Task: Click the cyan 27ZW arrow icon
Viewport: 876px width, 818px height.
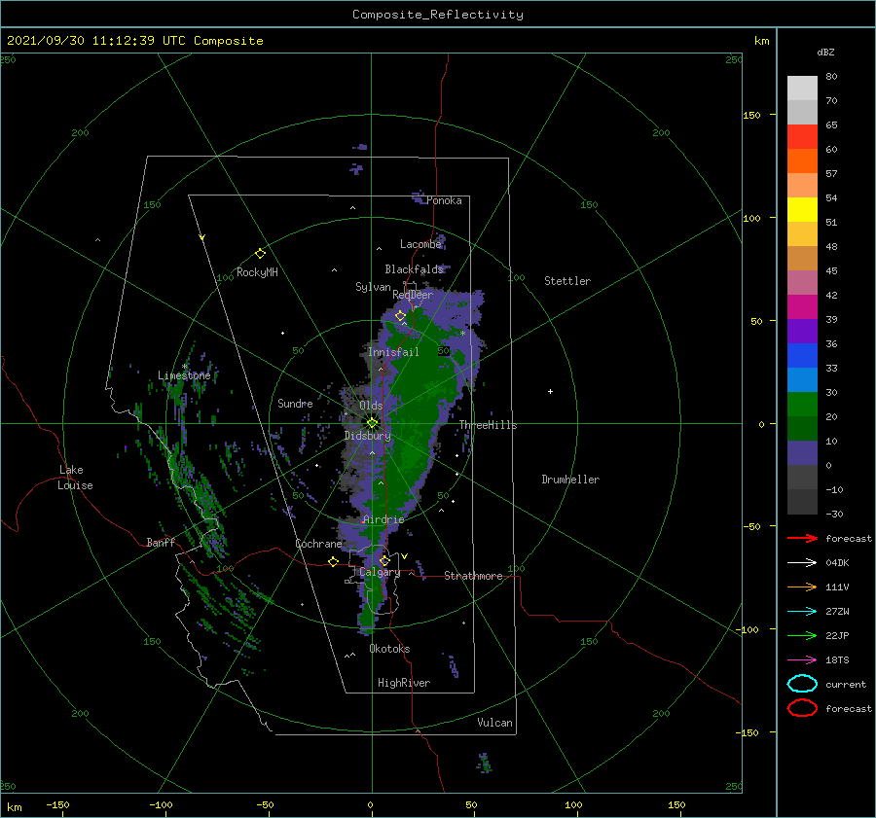Action: click(x=802, y=612)
